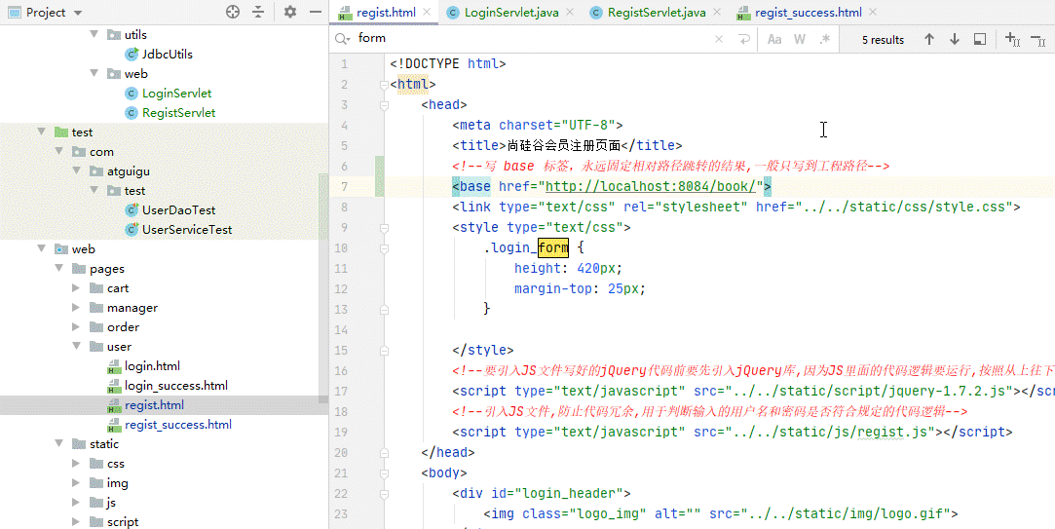The image size is (1055, 529).
Task: Open the Project view dropdown
Action: pyautogui.click(x=77, y=13)
